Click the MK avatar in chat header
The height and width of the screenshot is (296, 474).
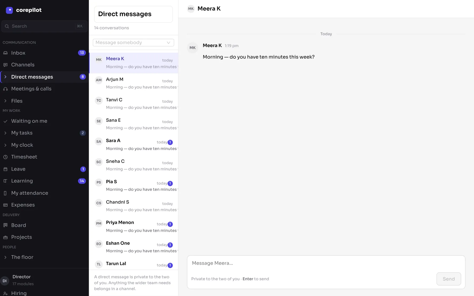(x=191, y=9)
